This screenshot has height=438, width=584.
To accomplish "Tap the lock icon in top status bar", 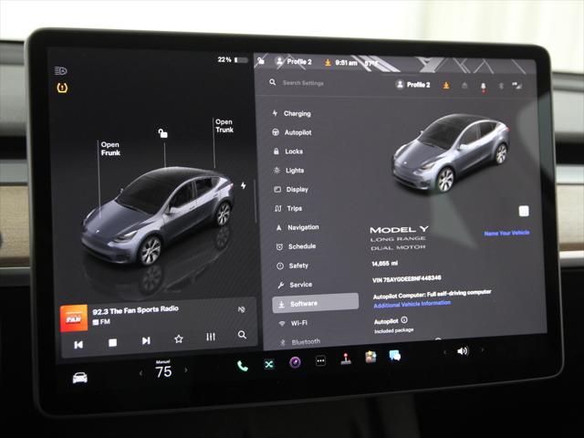I will (262, 60).
